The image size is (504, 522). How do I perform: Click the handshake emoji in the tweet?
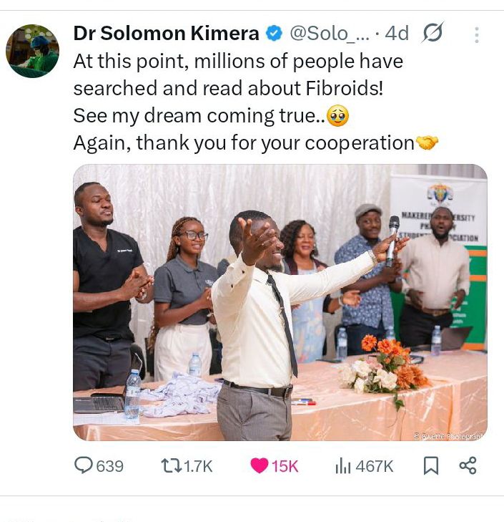click(x=427, y=143)
